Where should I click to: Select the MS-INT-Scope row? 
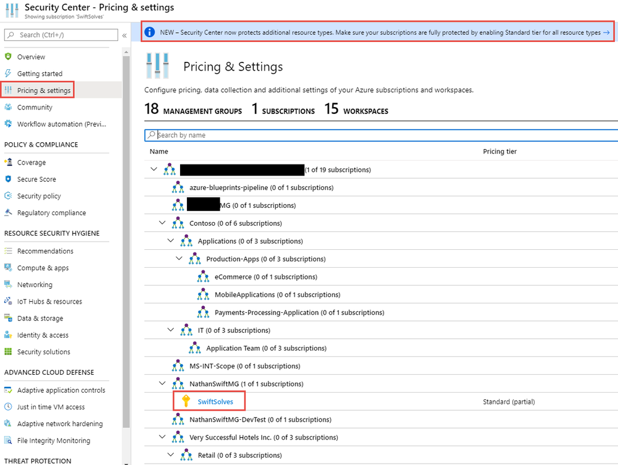tap(381, 366)
